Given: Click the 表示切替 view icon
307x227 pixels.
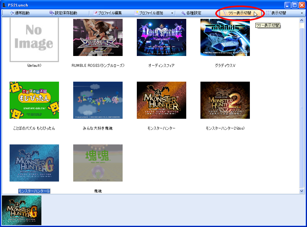Looking at the screenshot, I should tap(268, 13).
